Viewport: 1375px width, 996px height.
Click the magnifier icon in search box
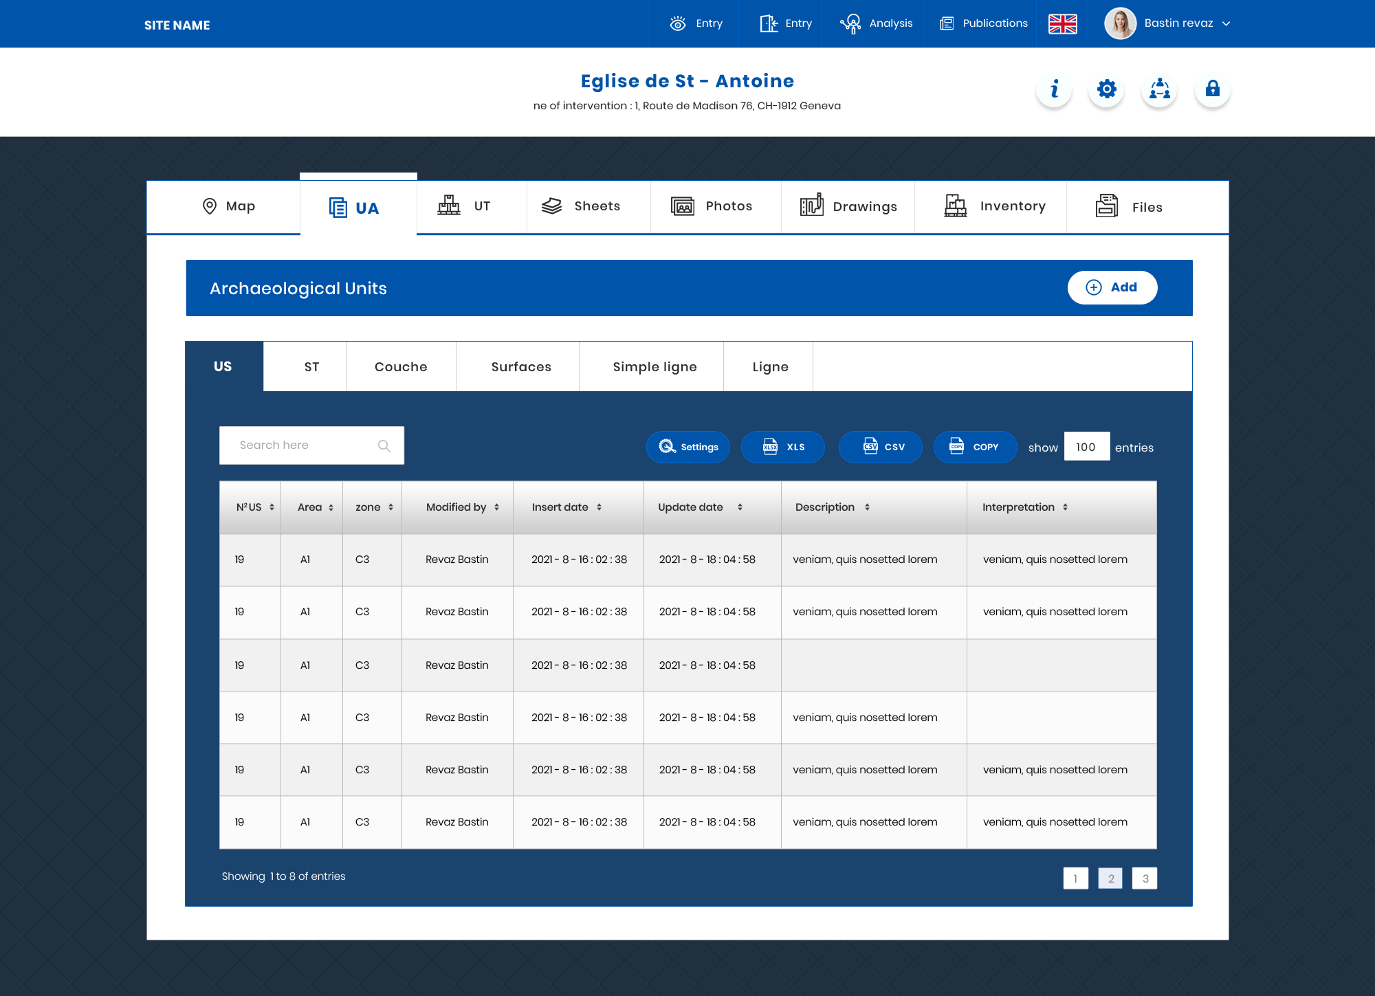(x=384, y=446)
